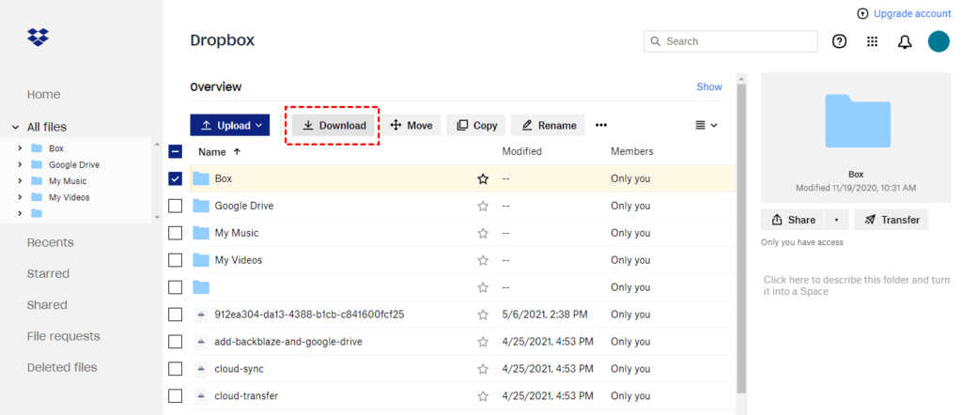Image resolution: width=962 pixels, height=415 pixels.
Task: Open the Upload dropdown
Action: 230,125
